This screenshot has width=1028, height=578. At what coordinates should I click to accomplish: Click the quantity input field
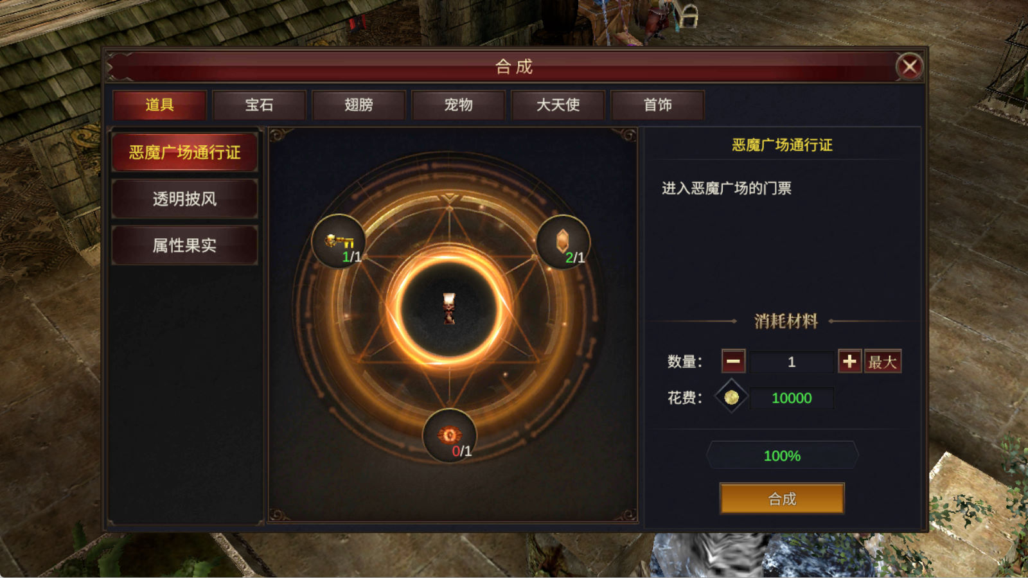click(792, 362)
